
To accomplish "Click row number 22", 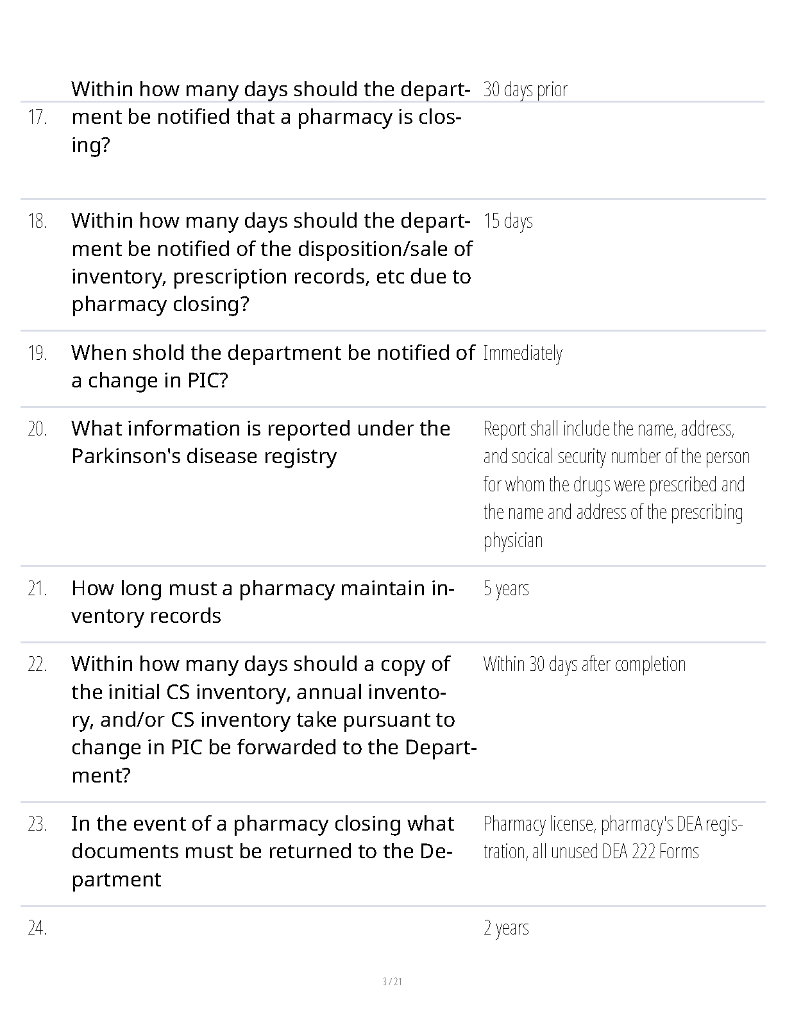I will point(37,665).
